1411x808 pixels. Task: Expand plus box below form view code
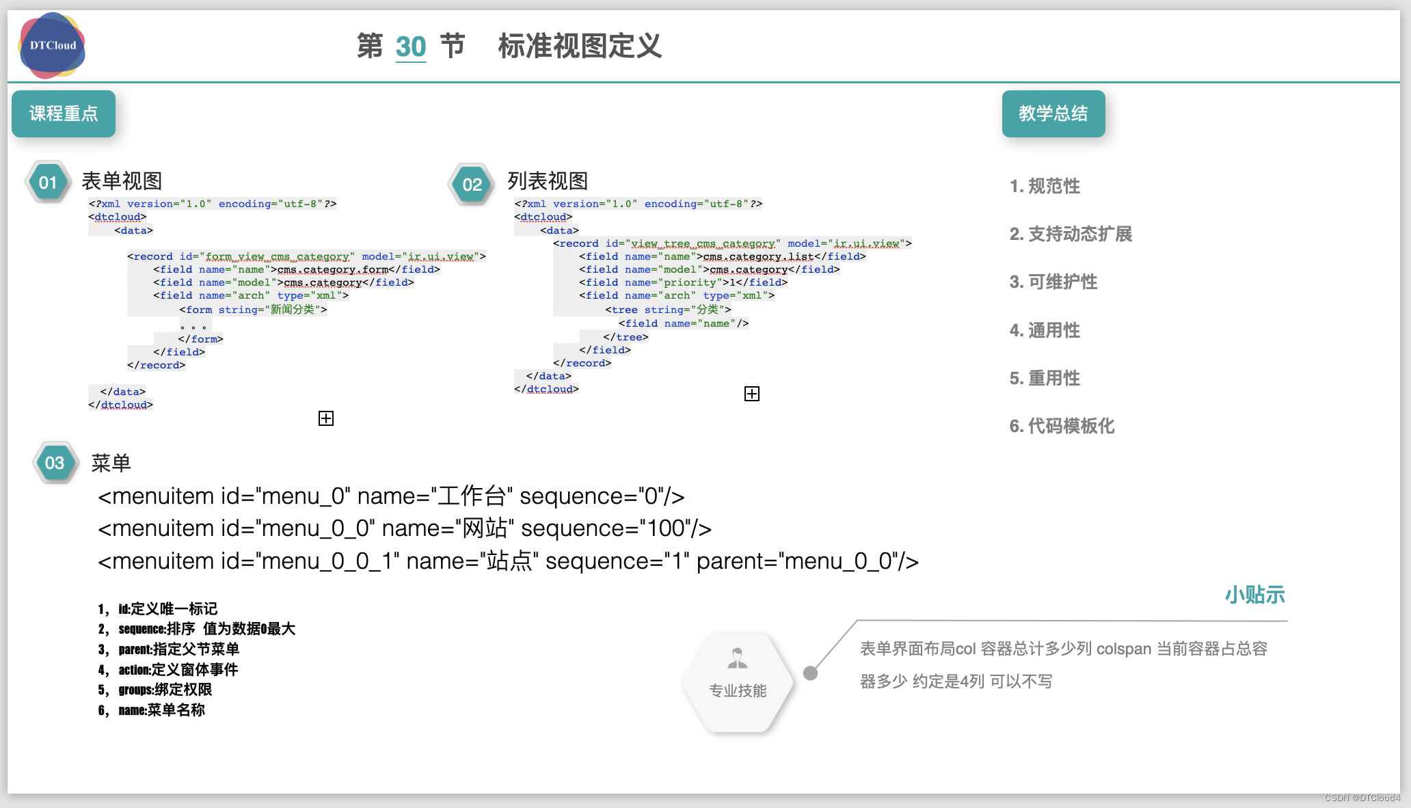[326, 418]
